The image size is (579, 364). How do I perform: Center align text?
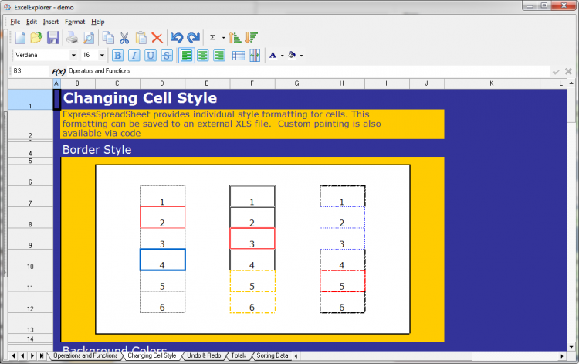click(x=203, y=56)
